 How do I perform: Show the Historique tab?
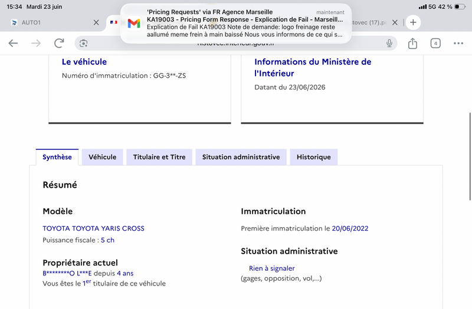coord(314,157)
